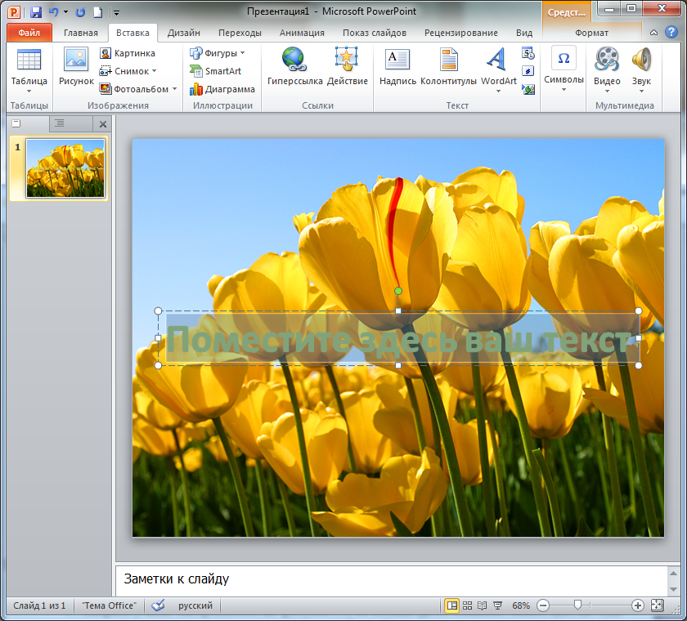Click the PowerPoint application icon in title bar
Screen dimensions: 687x621
[14, 11]
